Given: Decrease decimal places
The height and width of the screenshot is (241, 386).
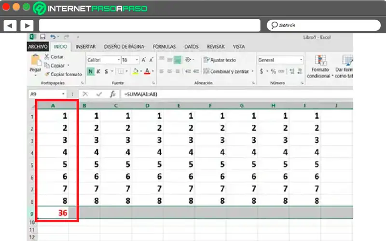Looking at the screenshot, I should pos(300,71).
